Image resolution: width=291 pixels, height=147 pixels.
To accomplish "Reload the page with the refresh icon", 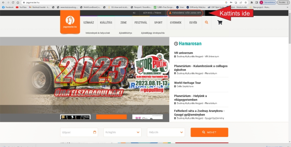I will click(x=13, y=2).
